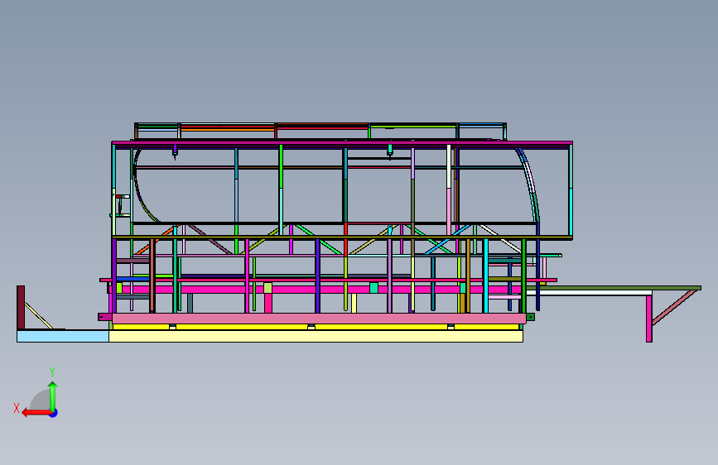Select the purple top rail of frame
The image size is (718, 465).
342,143
